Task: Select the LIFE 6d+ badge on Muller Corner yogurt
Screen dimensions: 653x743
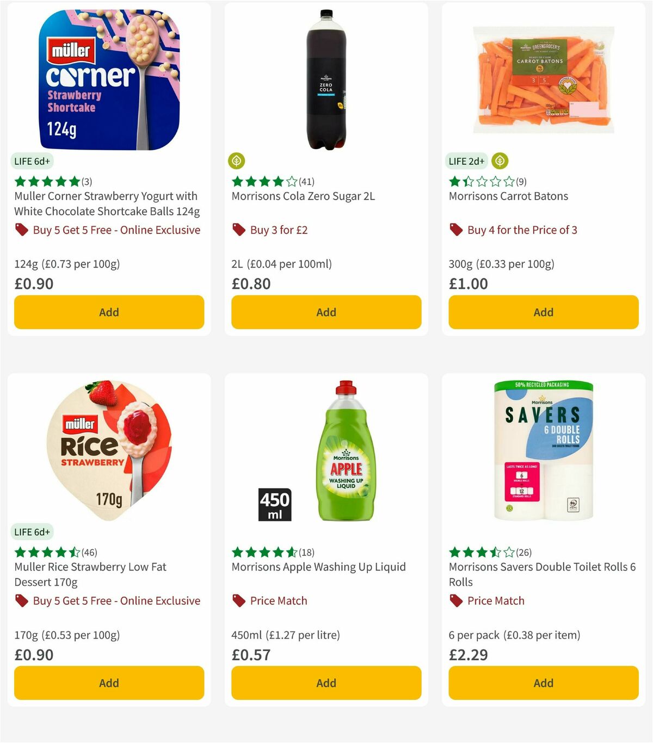Action: tap(33, 161)
